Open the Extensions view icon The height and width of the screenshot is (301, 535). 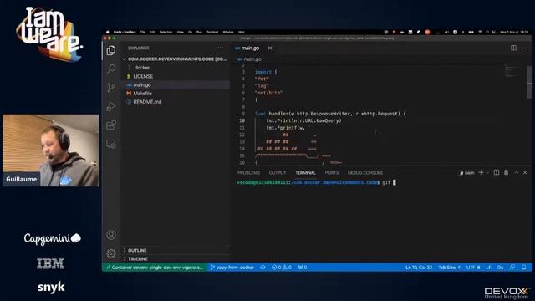(x=111, y=125)
